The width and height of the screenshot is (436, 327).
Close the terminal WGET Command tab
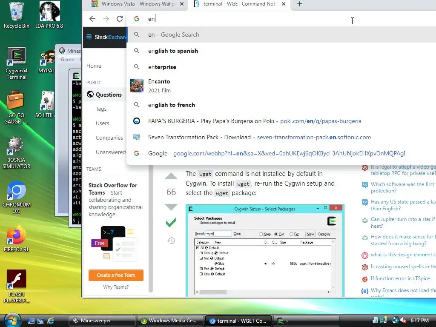tap(283, 4)
